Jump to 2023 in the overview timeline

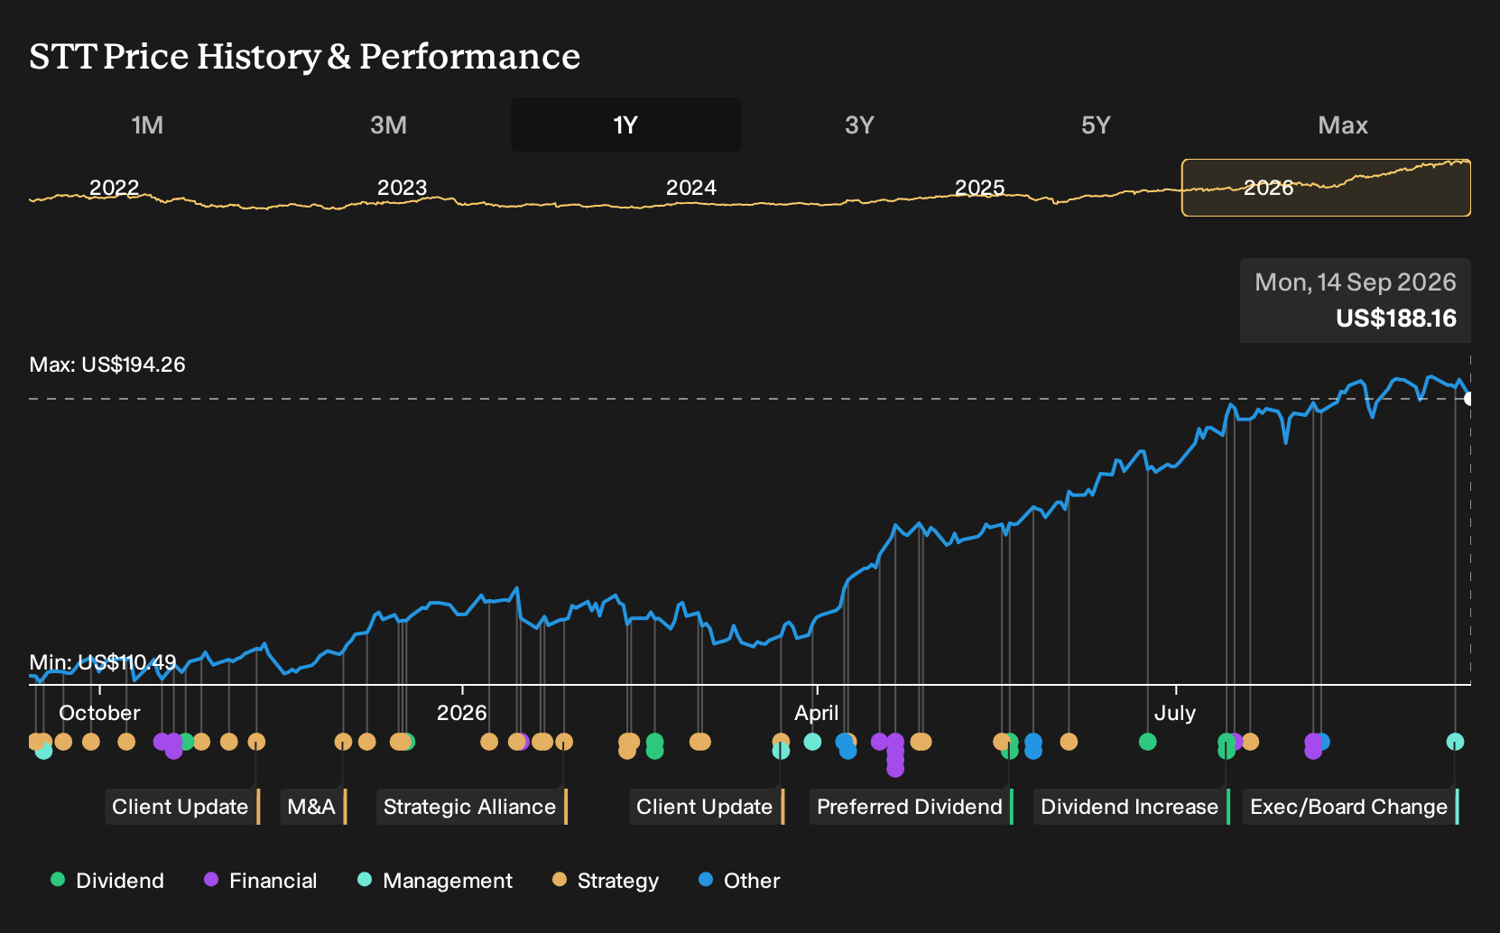tap(402, 188)
